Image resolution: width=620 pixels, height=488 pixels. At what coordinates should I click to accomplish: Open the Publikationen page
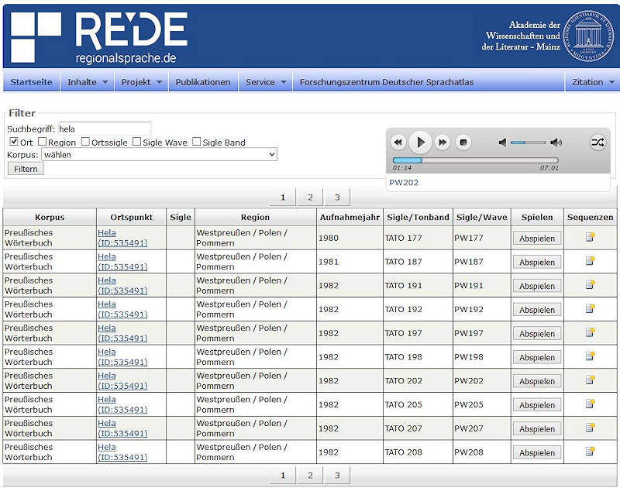tap(203, 82)
